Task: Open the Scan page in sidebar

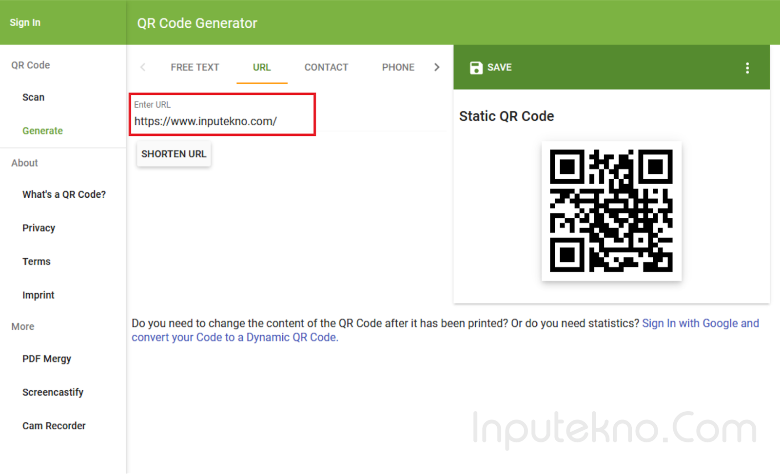Action: coord(33,97)
